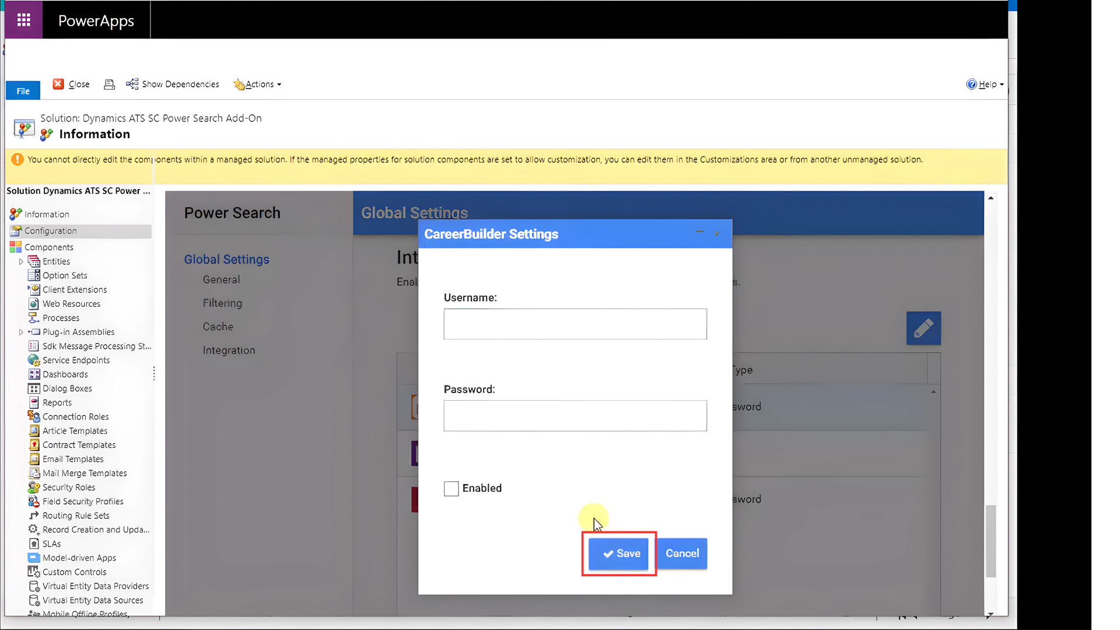
Task: Click the blue pencil edit button
Action: click(x=923, y=328)
